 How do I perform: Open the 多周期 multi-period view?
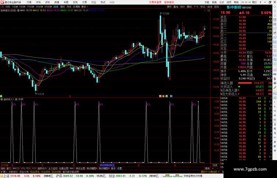point(76,7)
